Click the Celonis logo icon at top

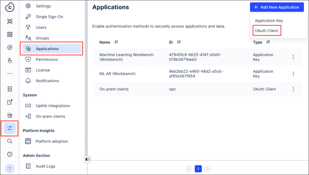[10, 7]
